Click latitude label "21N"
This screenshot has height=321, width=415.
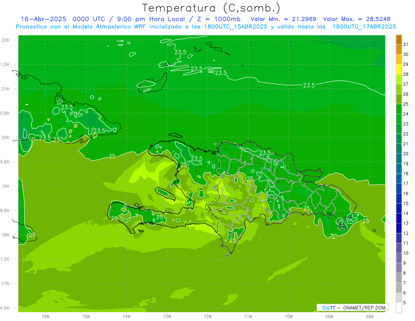coord(5,89)
